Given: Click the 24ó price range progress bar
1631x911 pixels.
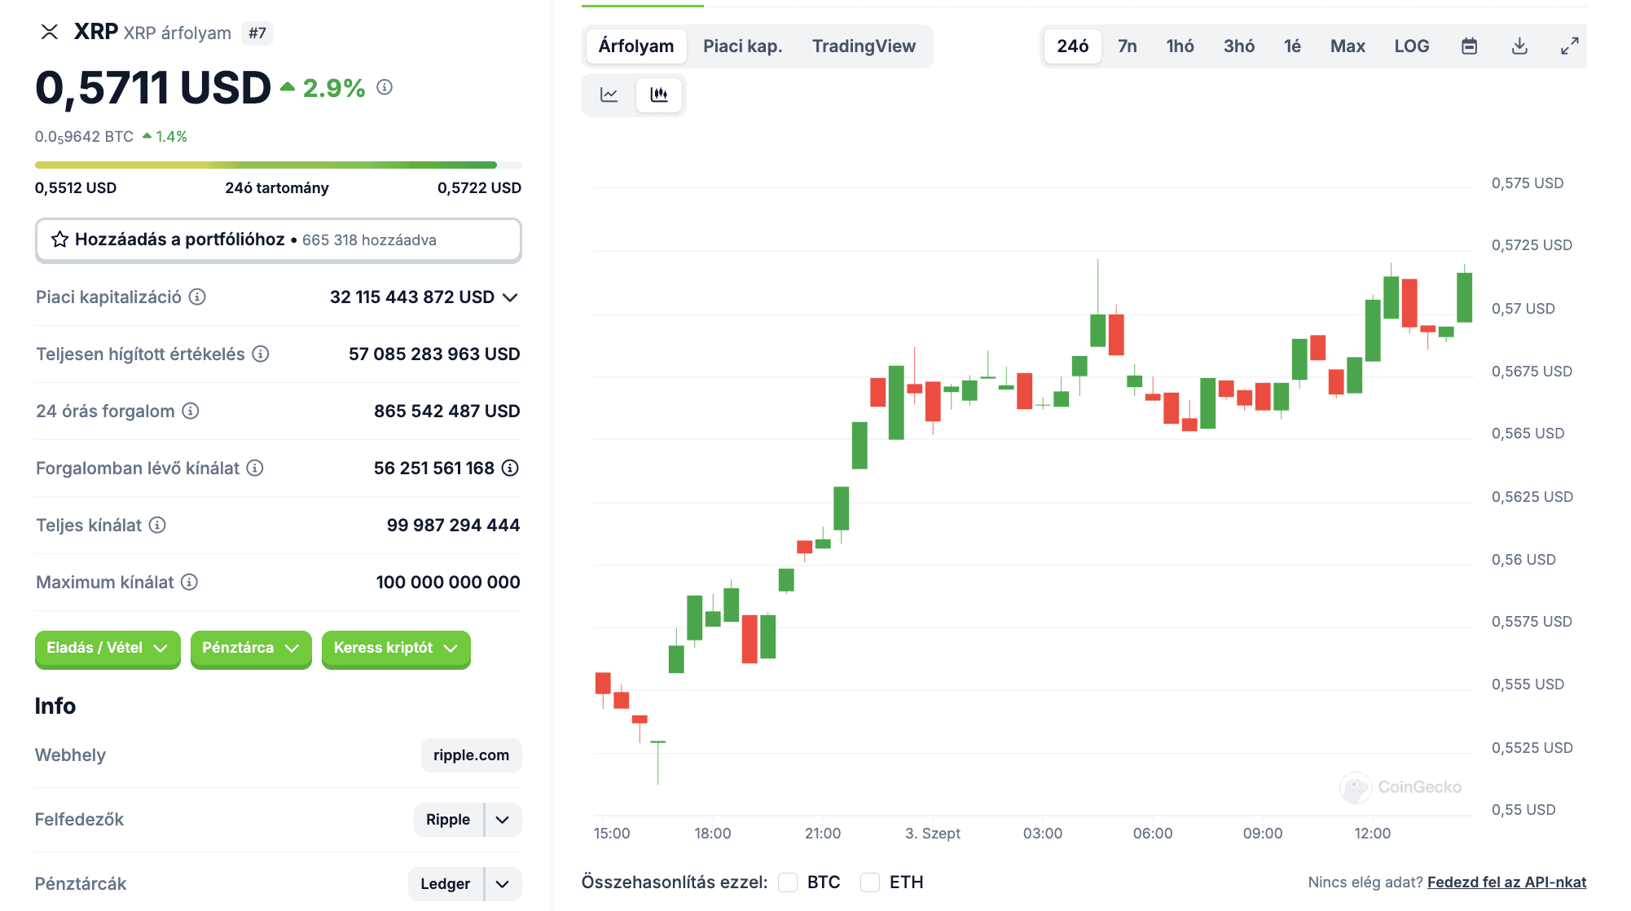Looking at the screenshot, I should [x=279, y=165].
